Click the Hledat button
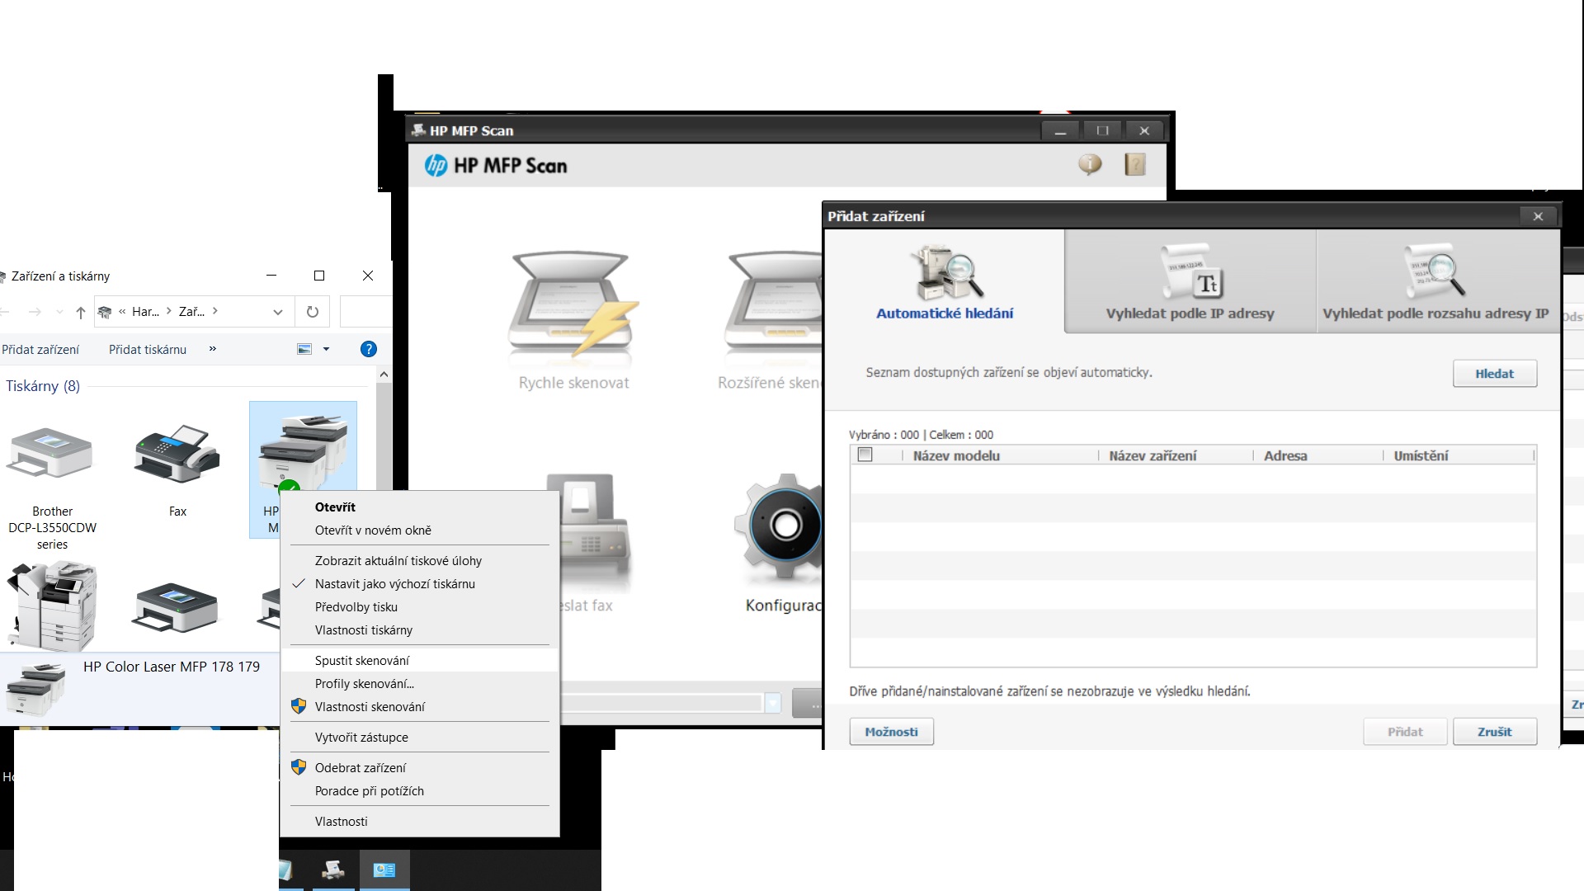The height and width of the screenshot is (891, 1584). click(x=1494, y=373)
